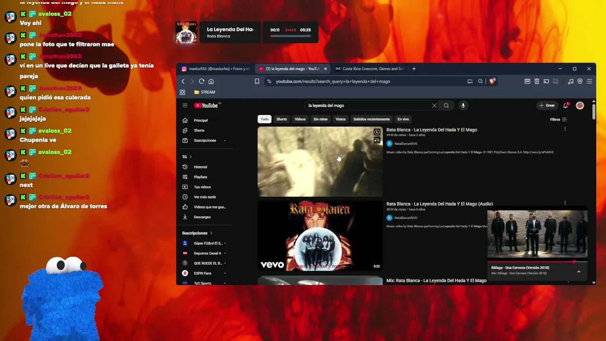This screenshot has width=606, height=341.
Task: Add first video to queue icon
Action: point(377,140)
